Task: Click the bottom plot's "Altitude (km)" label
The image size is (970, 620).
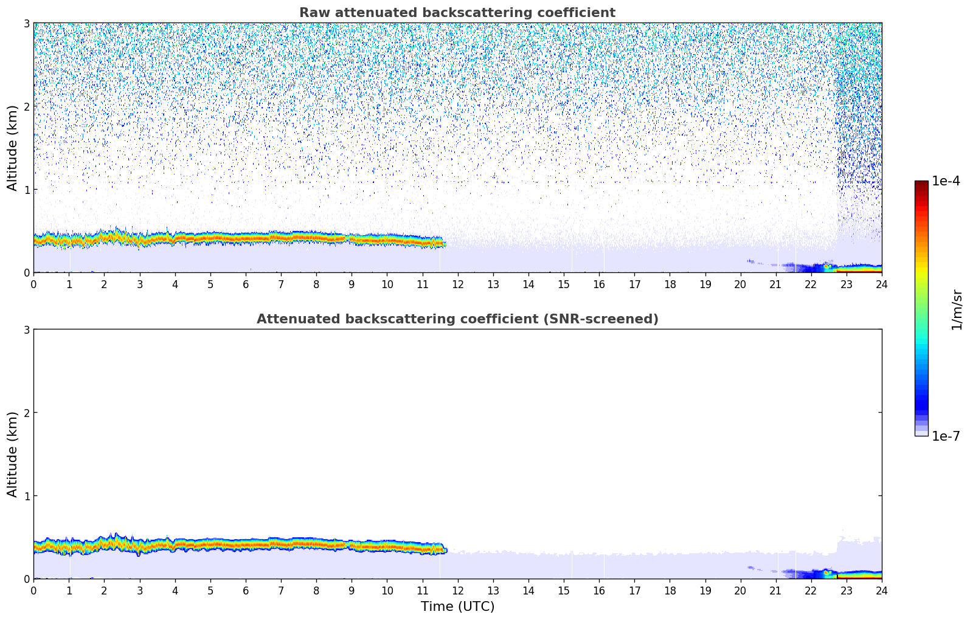Action: point(13,454)
